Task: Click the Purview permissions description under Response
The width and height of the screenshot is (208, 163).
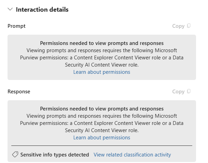Action: tap(102, 123)
